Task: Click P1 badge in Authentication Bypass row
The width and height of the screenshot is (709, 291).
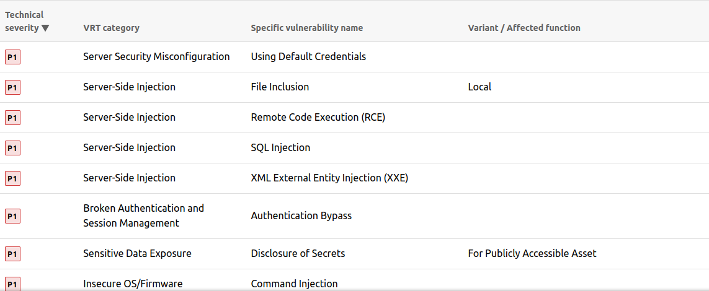Action: 13,216
